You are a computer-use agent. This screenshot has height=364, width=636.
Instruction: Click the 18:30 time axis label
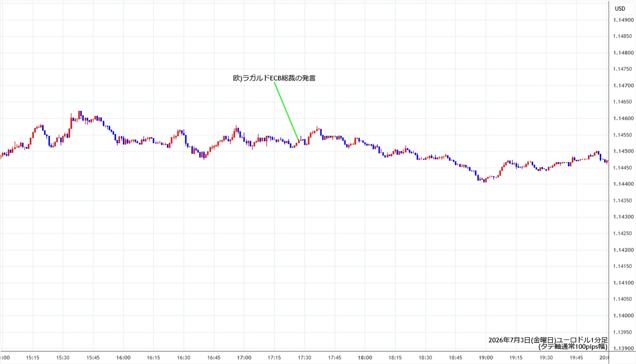[425, 358]
